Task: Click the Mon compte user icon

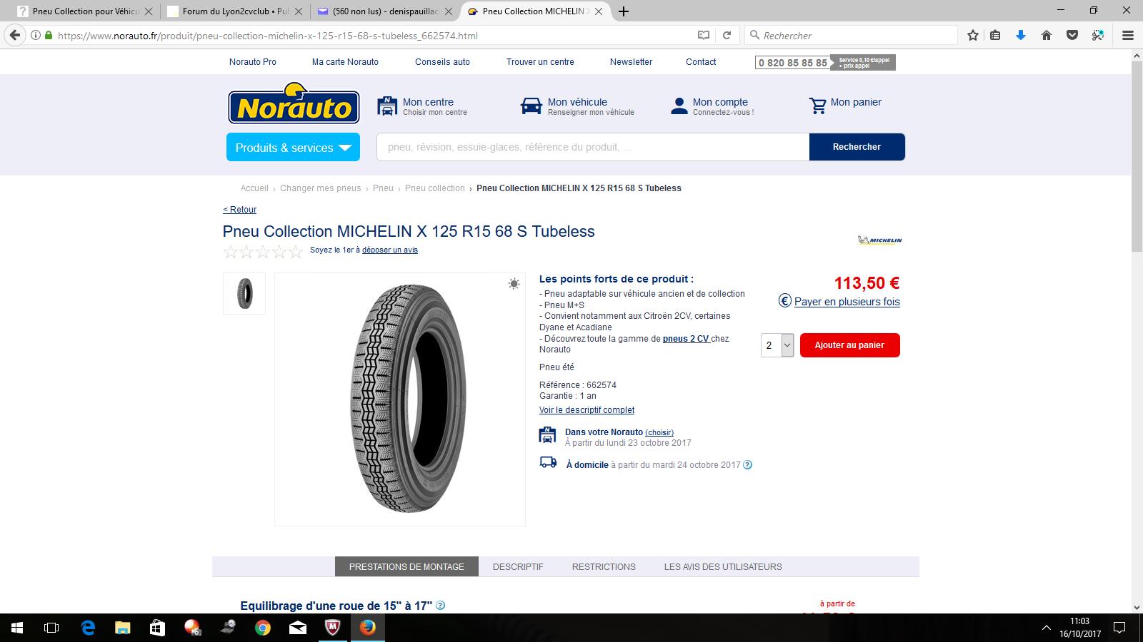Action: click(679, 106)
